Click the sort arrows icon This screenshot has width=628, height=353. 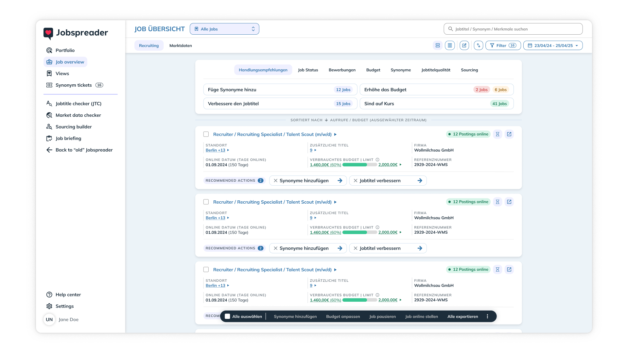point(479,45)
